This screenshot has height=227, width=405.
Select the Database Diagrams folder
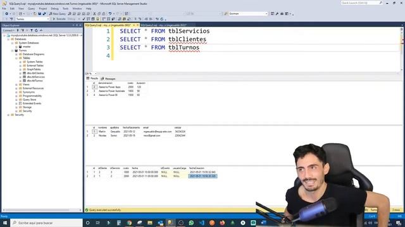(x=34, y=54)
